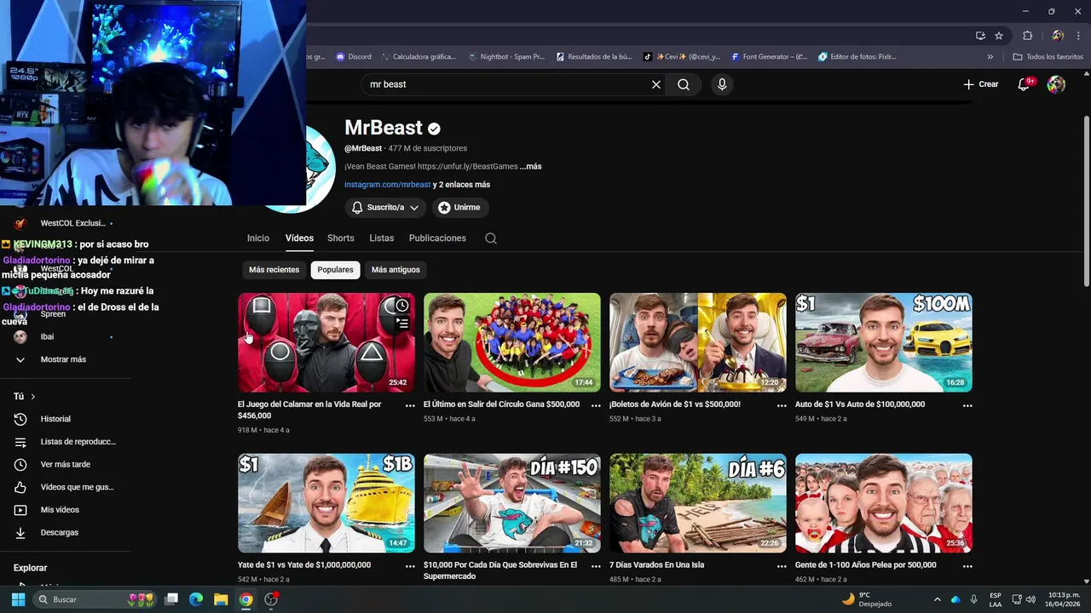The width and height of the screenshot is (1091, 613).
Task: Open options for Auto de $1 video
Action: [967, 405]
